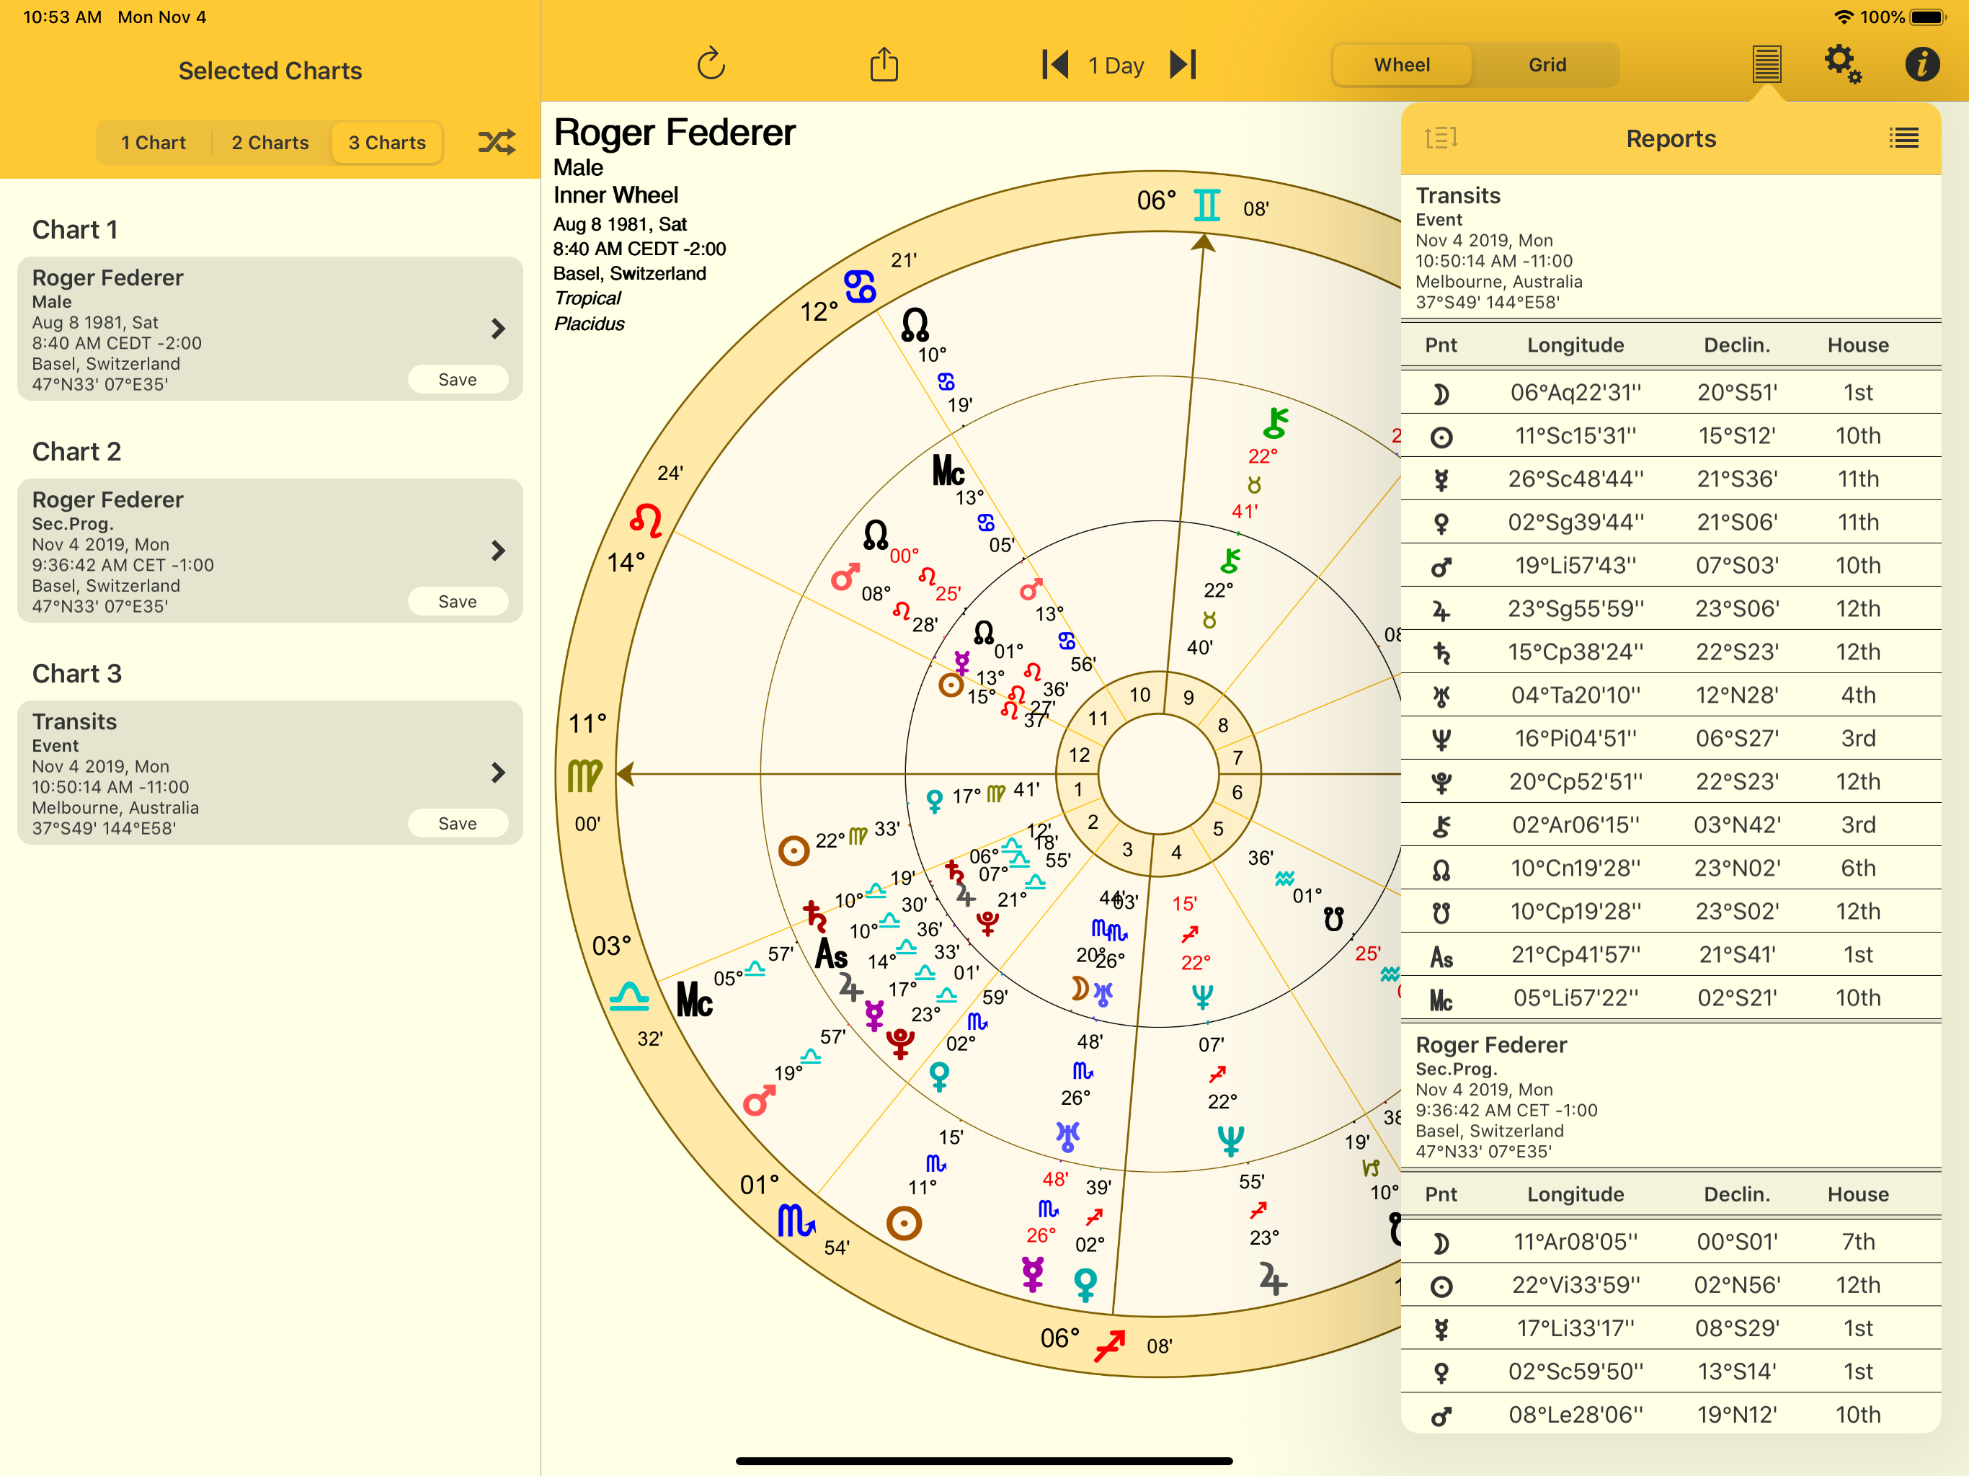Expand Sec.Prog. chart chevron
The width and height of the screenshot is (1969, 1476).
coord(499,550)
